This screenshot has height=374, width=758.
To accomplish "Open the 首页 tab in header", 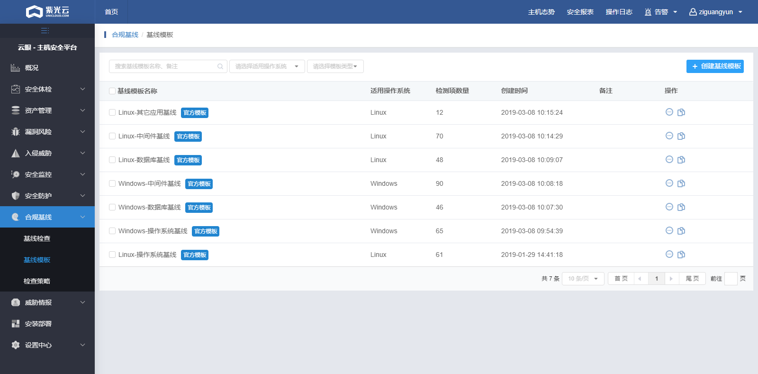I will click(111, 12).
